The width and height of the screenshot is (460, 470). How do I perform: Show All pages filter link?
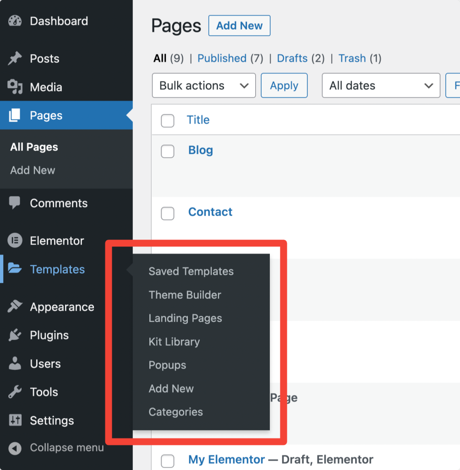tap(160, 58)
